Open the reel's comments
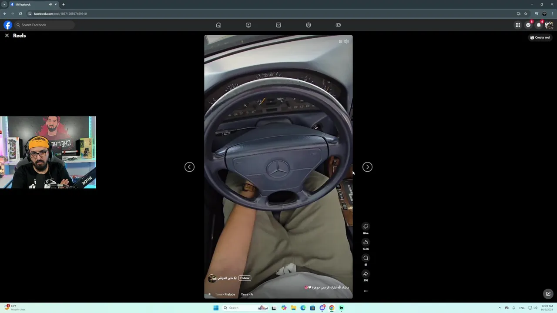 (366, 258)
